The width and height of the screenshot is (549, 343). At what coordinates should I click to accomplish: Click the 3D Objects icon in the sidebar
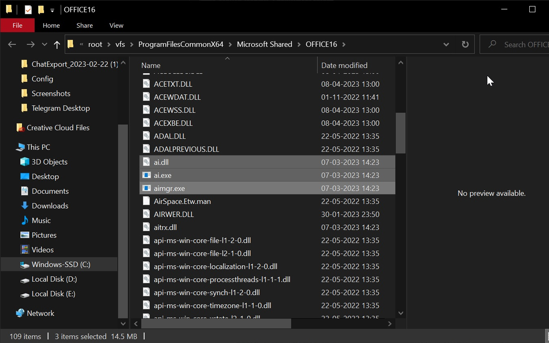point(25,161)
